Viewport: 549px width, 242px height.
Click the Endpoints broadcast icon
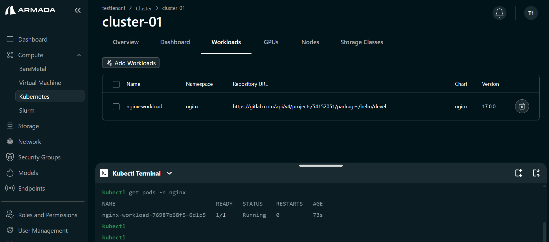[10, 188]
